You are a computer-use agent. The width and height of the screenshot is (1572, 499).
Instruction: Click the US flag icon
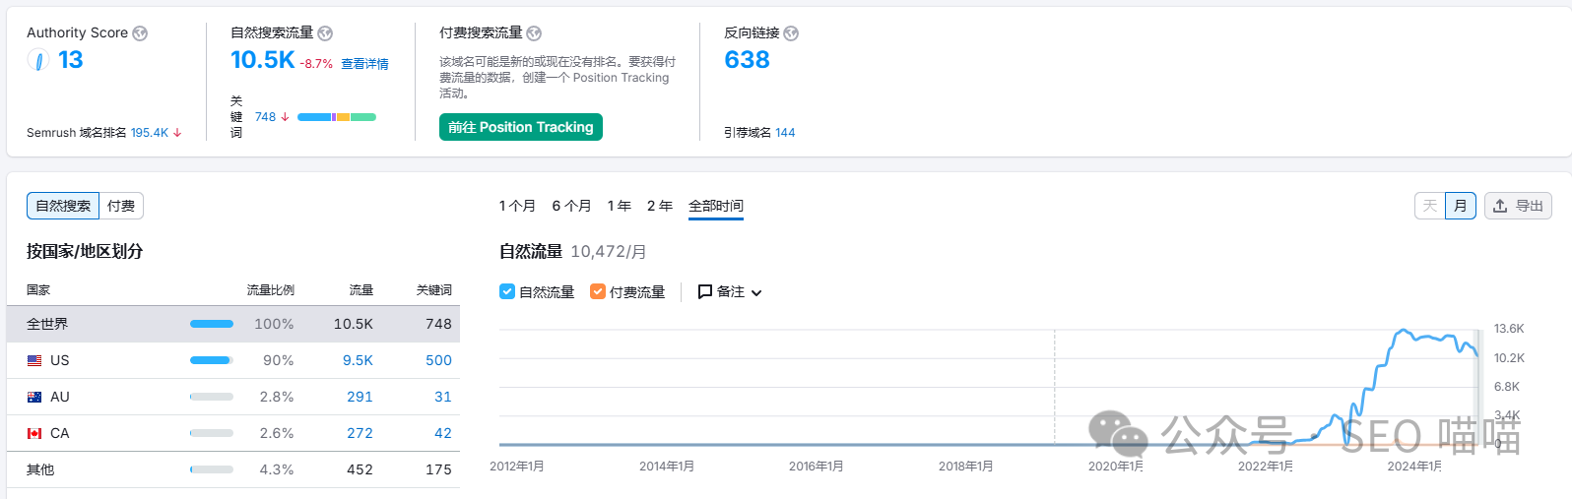(x=34, y=360)
